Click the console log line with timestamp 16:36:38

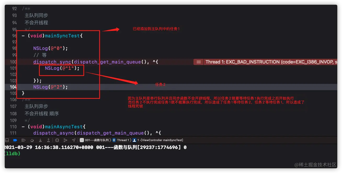(x=96, y=147)
